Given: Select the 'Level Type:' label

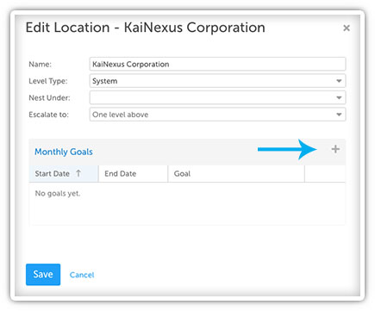Looking at the screenshot, I should pyautogui.click(x=48, y=81).
